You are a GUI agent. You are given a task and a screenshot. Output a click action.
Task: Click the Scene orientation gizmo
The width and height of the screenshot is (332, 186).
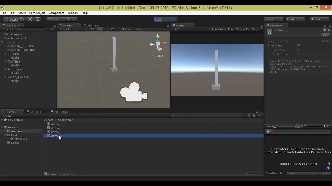[158, 43]
